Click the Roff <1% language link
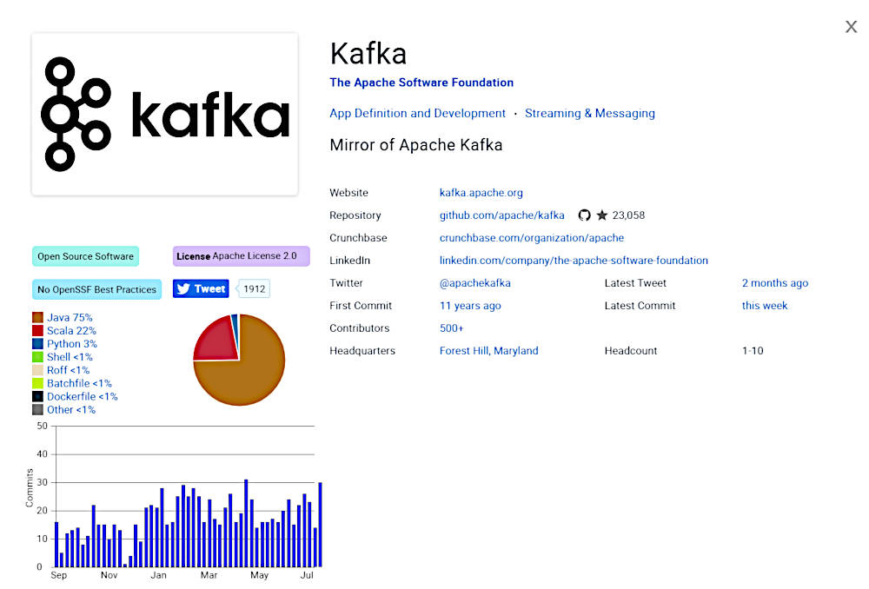869x589 pixels. (68, 370)
